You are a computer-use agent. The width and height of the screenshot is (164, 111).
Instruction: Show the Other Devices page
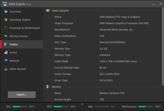(22, 69)
